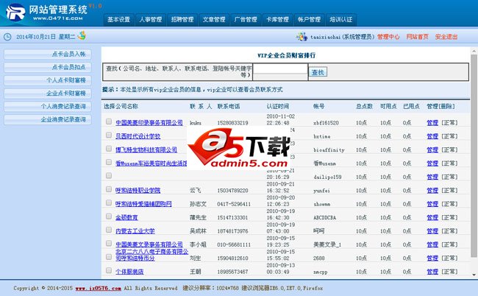478x296 pixels.
Task: Click 管理 link in the bxtime row
Action: [432, 136]
